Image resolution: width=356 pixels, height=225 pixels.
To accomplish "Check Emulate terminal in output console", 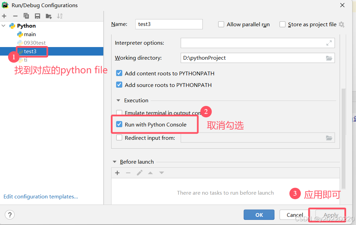I will pyautogui.click(x=119, y=113).
